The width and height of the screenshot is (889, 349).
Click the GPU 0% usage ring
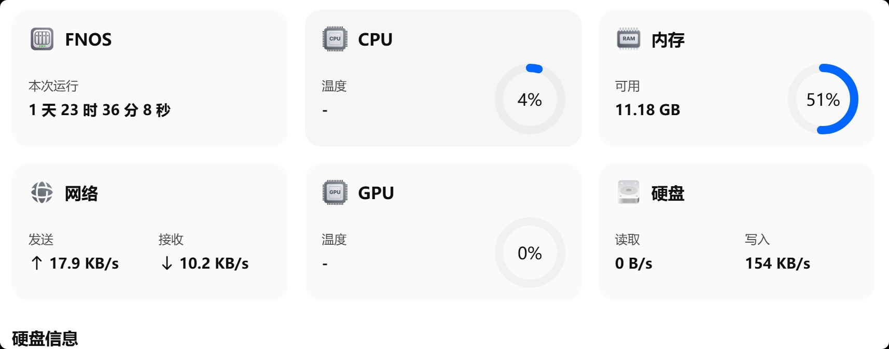(530, 253)
